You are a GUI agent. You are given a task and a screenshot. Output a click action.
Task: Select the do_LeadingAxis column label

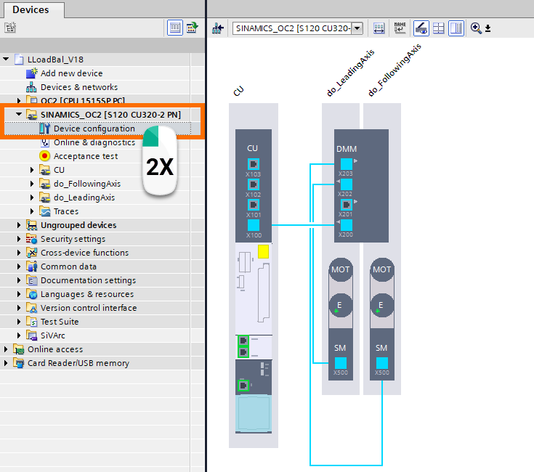[350, 73]
